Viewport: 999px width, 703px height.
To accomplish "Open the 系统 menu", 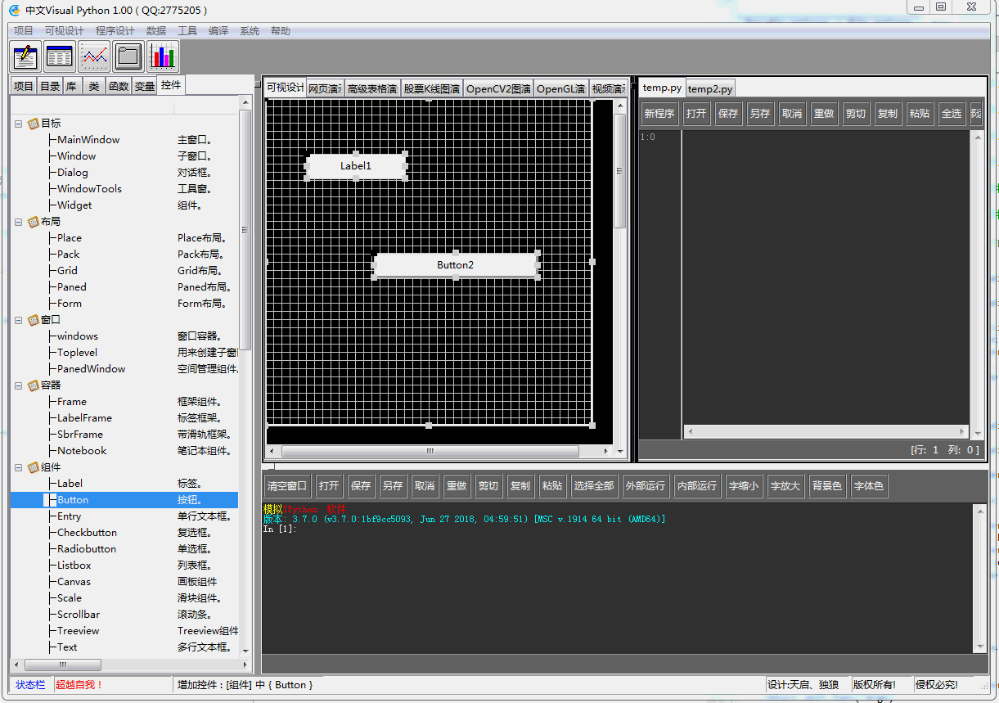I will coord(250,31).
